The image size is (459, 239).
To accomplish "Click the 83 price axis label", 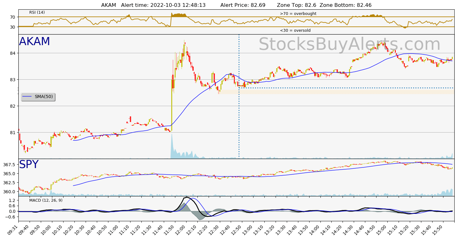I will [x=13, y=80].
